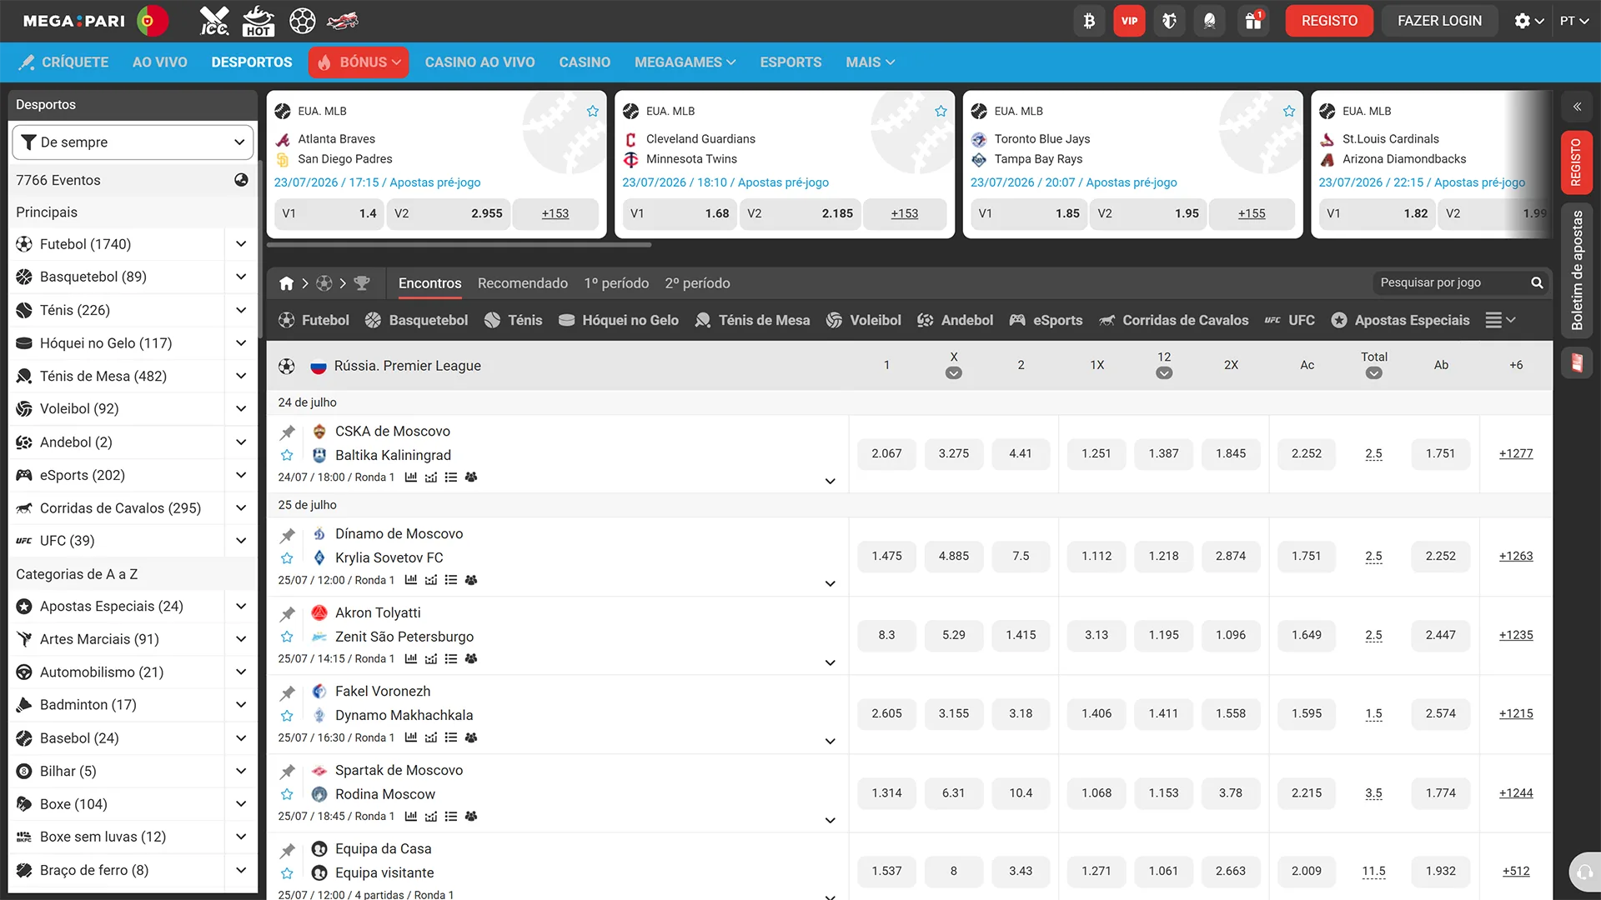Favorite the Cleveland Guardians game card

pyautogui.click(x=941, y=111)
